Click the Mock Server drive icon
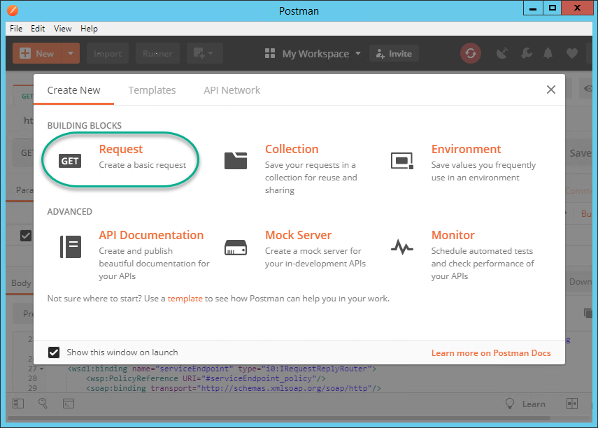598x428 pixels. [x=236, y=248]
